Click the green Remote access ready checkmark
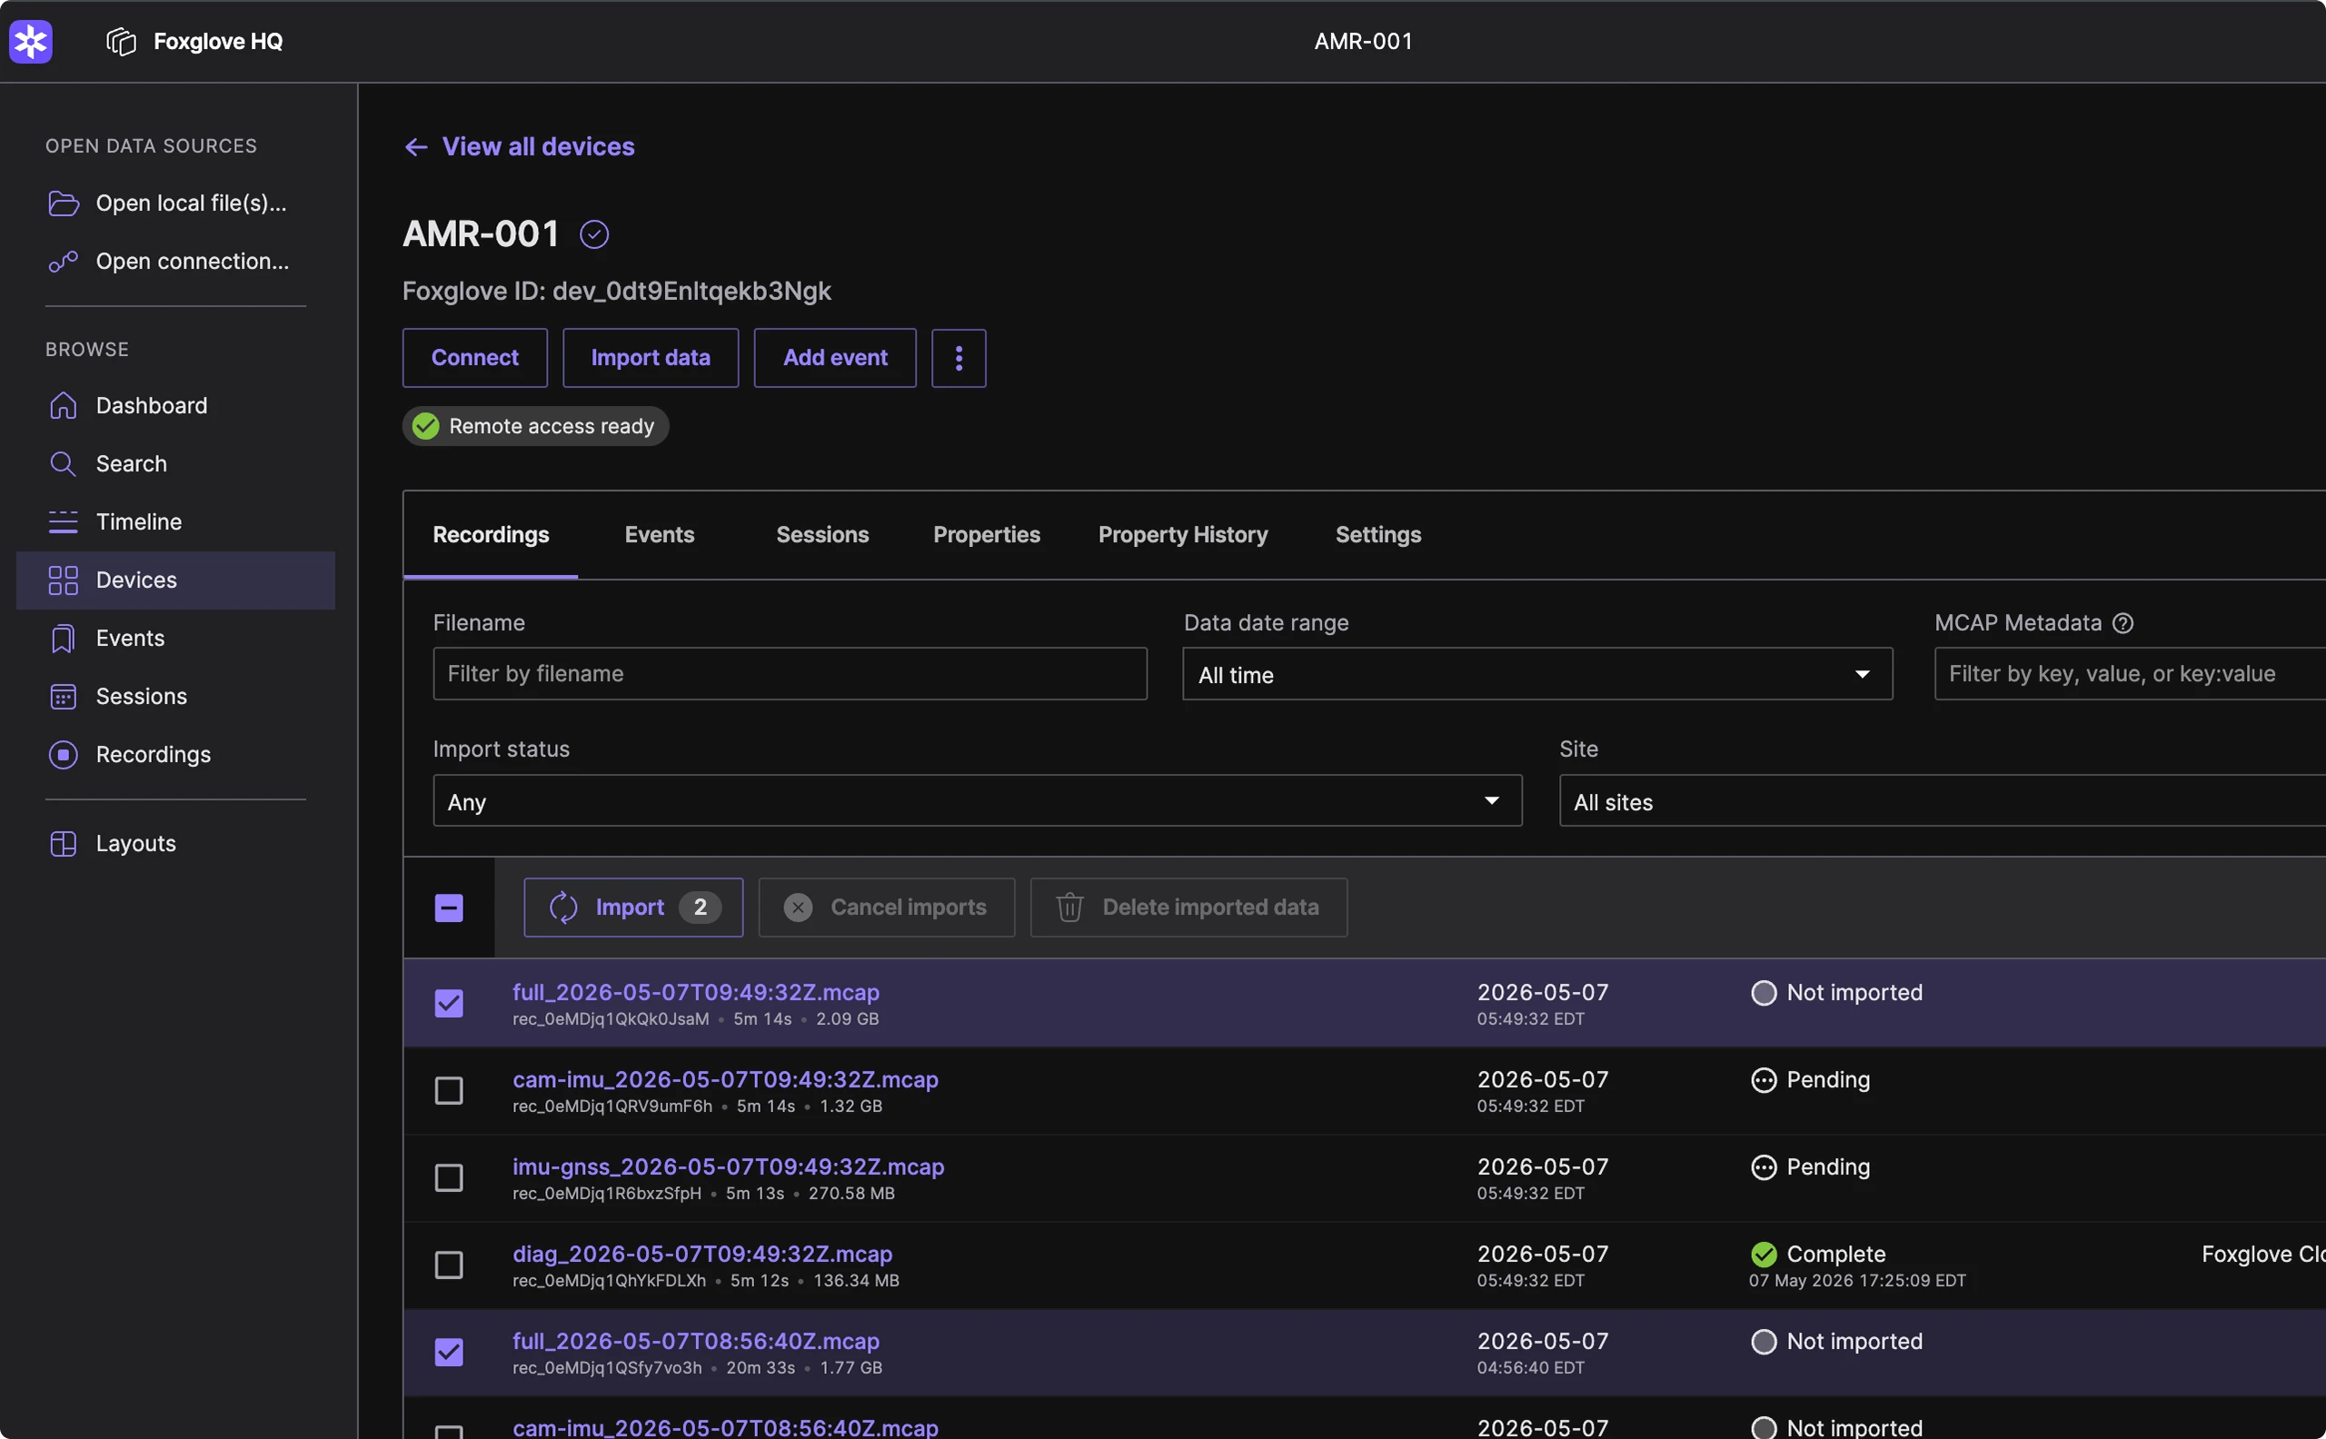Screen dimensions: 2326x1439 (425, 425)
